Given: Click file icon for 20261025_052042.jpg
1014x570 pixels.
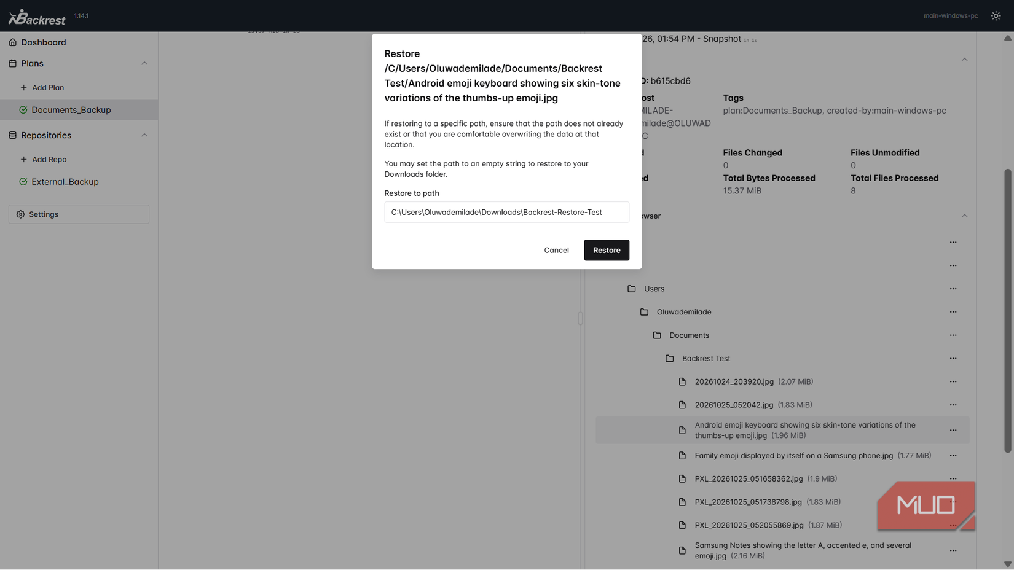Looking at the screenshot, I should pos(682,405).
